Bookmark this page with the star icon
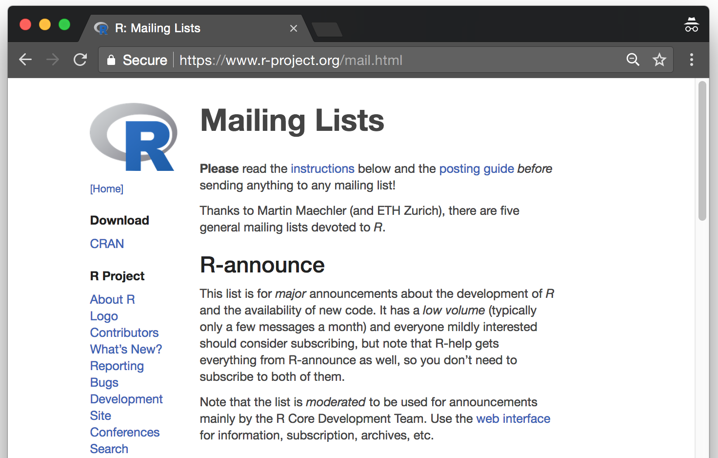The width and height of the screenshot is (718, 458). pos(659,60)
